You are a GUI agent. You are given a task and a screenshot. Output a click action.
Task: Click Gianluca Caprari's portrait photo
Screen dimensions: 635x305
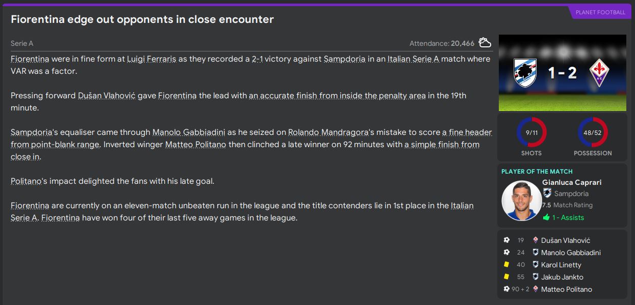521,200
